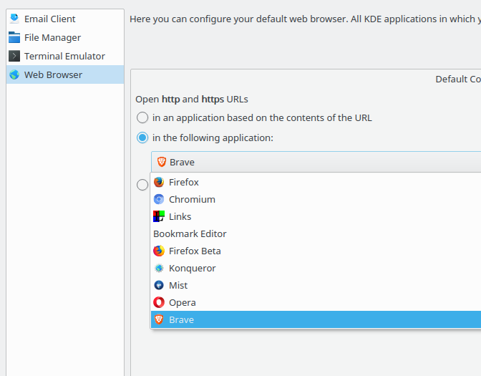Select the highlighted Brave list entry
Image resolution: width=481 pixels, height=376 pixels.
point(181,319)
